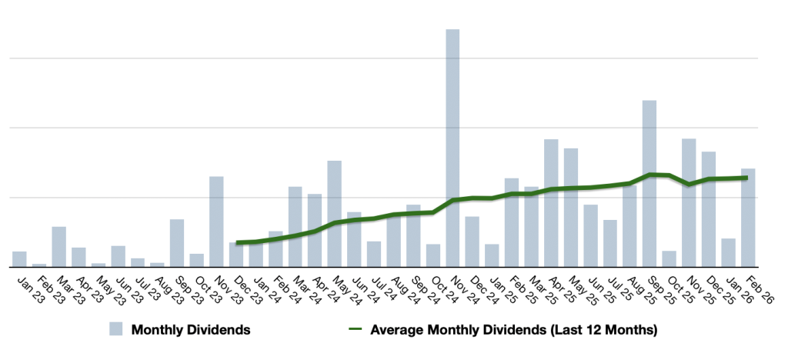Select the Sep 25 dividend bar
Screen dimensions: 788x353
(x=649, y=183)
